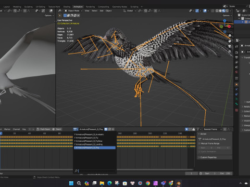
Task: Open the Sculpting workspace tab
Action: click(x=28, y=7)
